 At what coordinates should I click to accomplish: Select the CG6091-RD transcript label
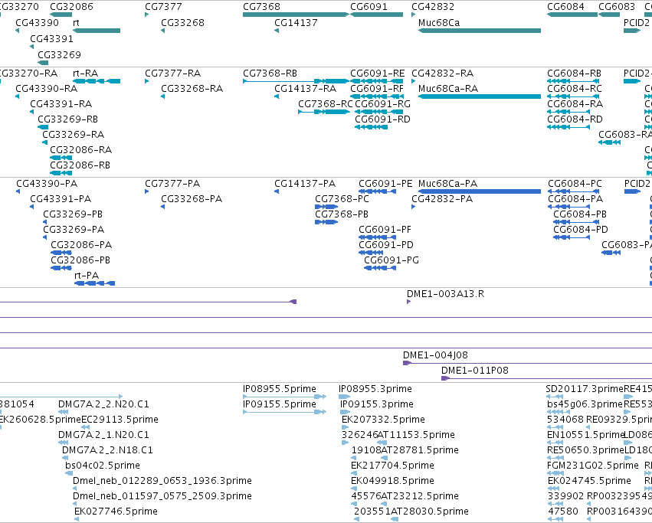[382, 119]
